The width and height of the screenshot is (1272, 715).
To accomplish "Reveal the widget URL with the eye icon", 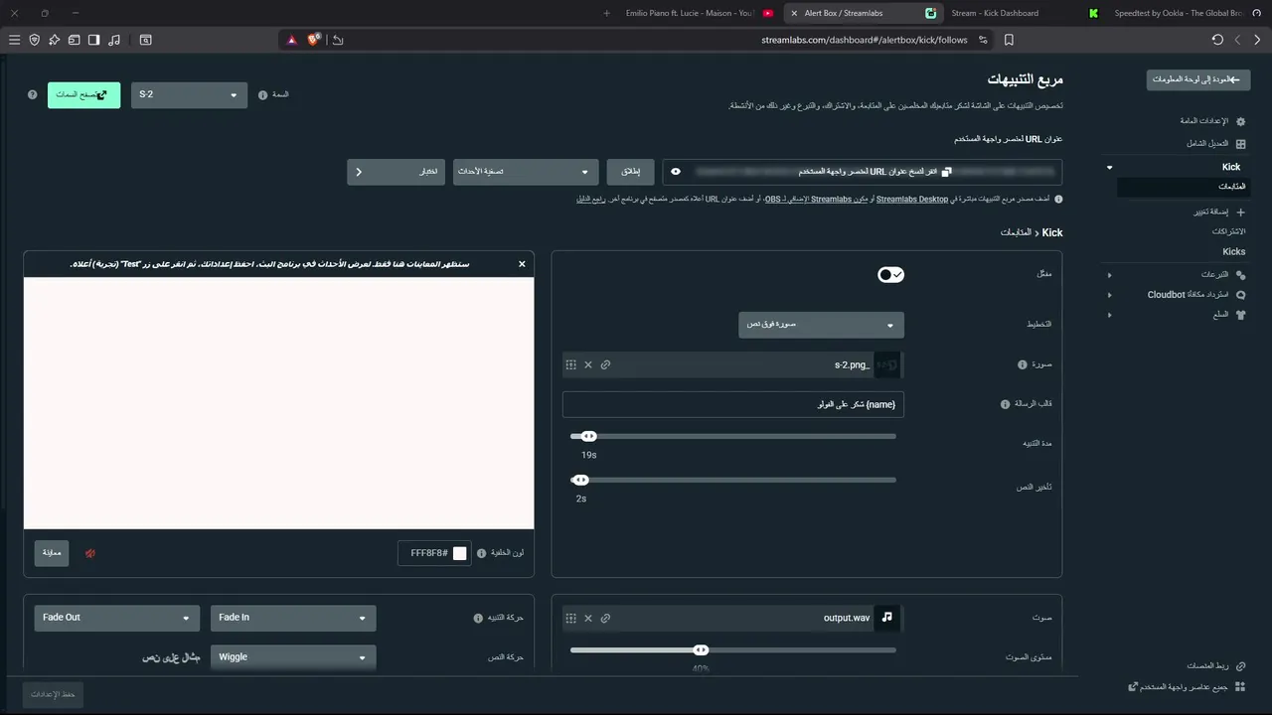I will click(676, 172).
